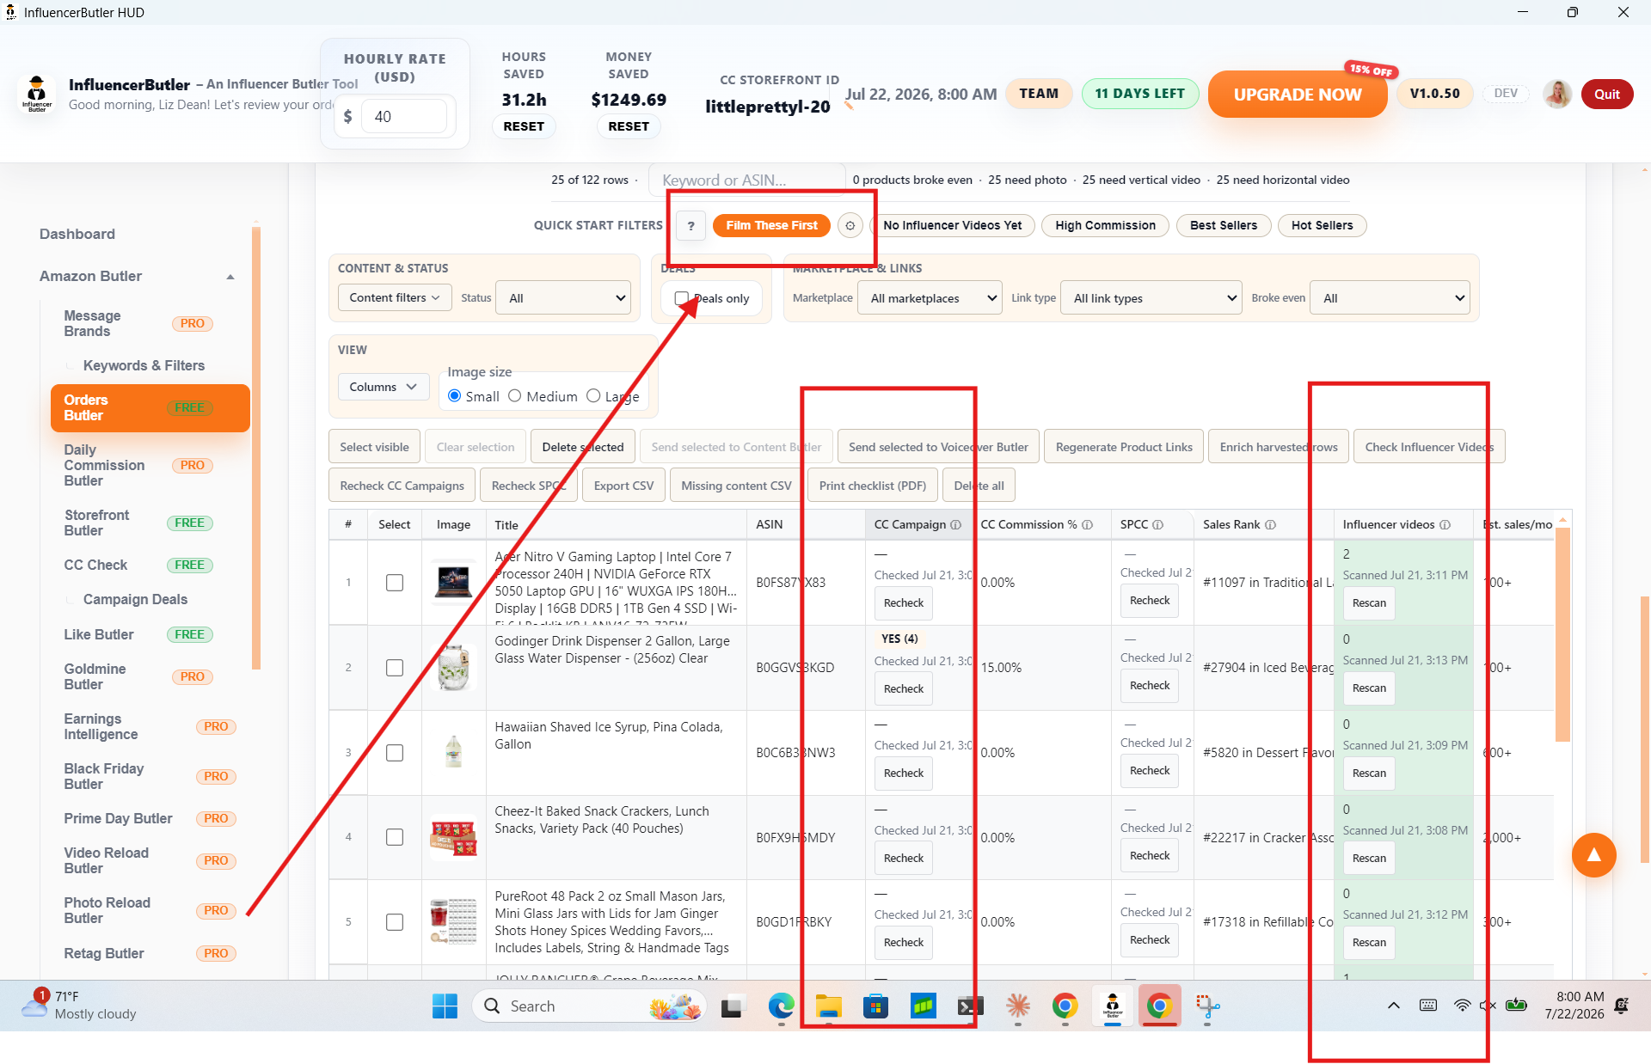Open the Content filters dropdown
The height and width of the screenshot is (1064, 1651).
[395, 297]
